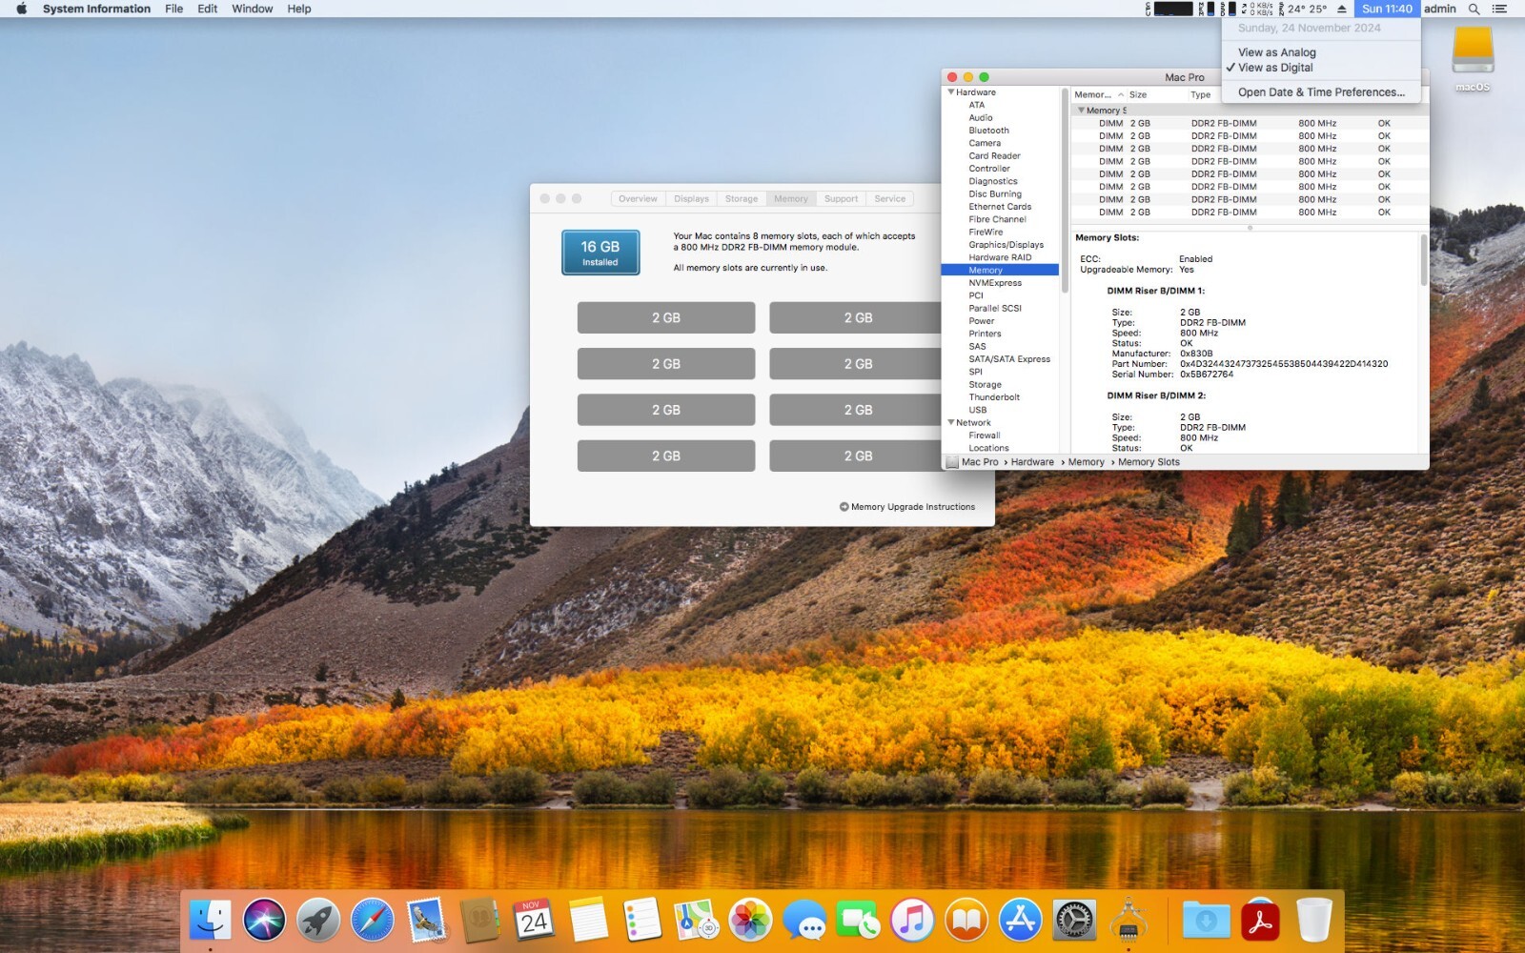Screen dimensions: 1525x953
Task: Select Thunderbolt in sidebar
Action: [994, 397]
